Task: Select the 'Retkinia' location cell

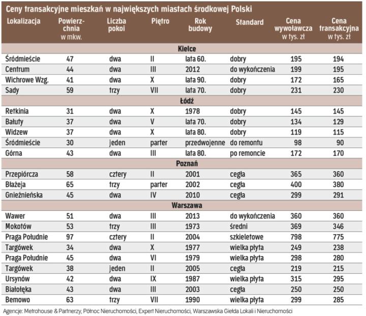Action: (17, 111)
